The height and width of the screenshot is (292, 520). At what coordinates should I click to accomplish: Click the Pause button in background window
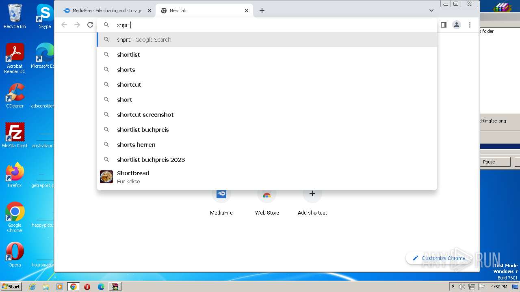pos(495,162)
